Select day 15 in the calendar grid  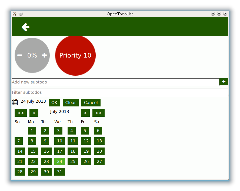click(33, 151)
